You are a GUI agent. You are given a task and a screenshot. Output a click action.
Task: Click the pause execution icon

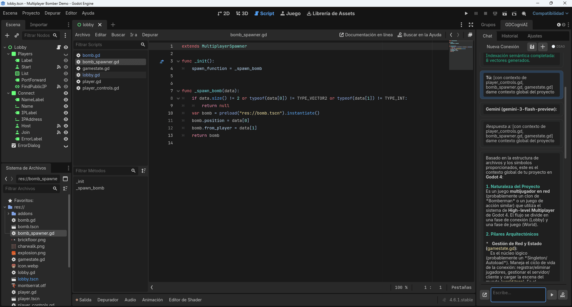pyautogui.click(x=476, y=13)
